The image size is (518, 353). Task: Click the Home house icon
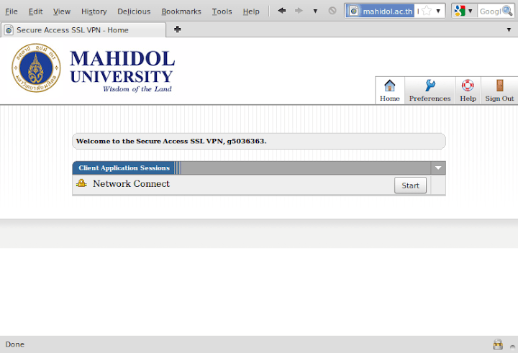pos(390,86)
